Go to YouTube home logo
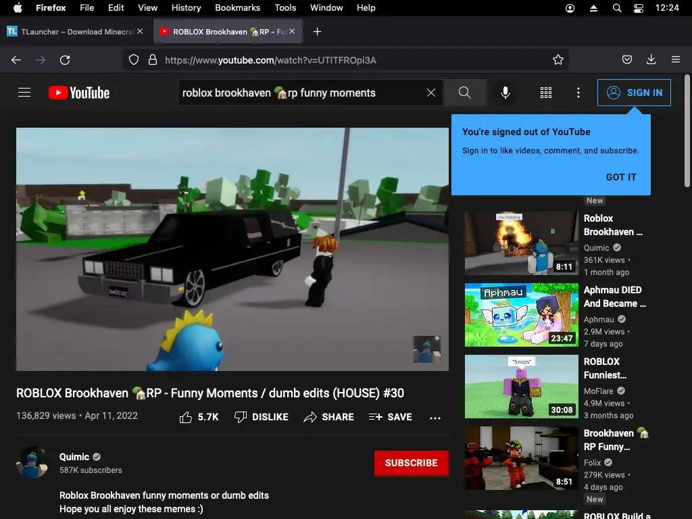Image resolution: width=692 pixels, height=519 pixels. click(79, 93)
